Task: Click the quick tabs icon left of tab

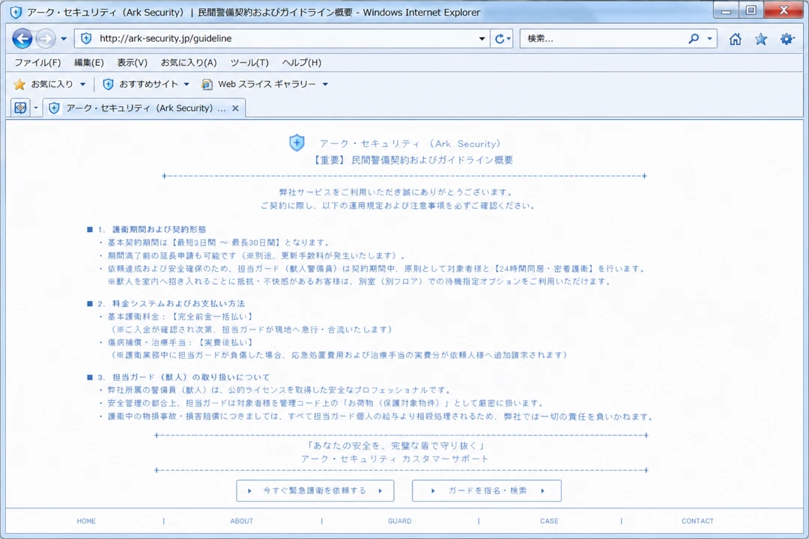Action: point(20,108)
